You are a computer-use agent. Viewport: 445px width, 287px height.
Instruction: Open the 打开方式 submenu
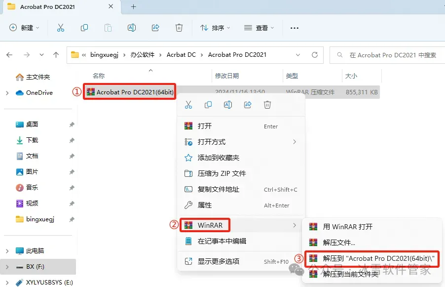241,142
